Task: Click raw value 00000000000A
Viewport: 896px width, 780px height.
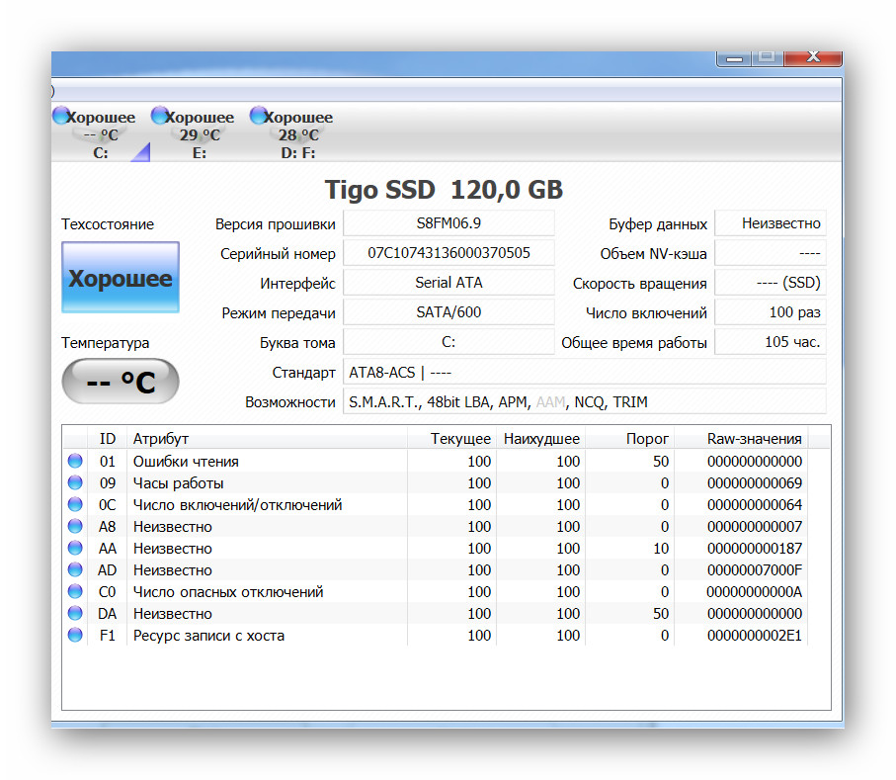Action: tap(755, 592)
